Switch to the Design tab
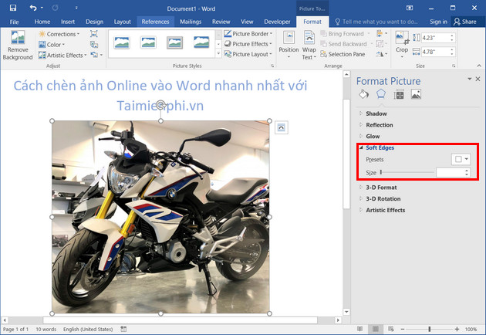The image size is (486, 335). pos(94,22)
